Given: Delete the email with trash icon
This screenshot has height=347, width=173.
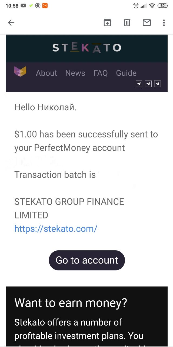Looking at the screenshot, I should pos(127,23).
